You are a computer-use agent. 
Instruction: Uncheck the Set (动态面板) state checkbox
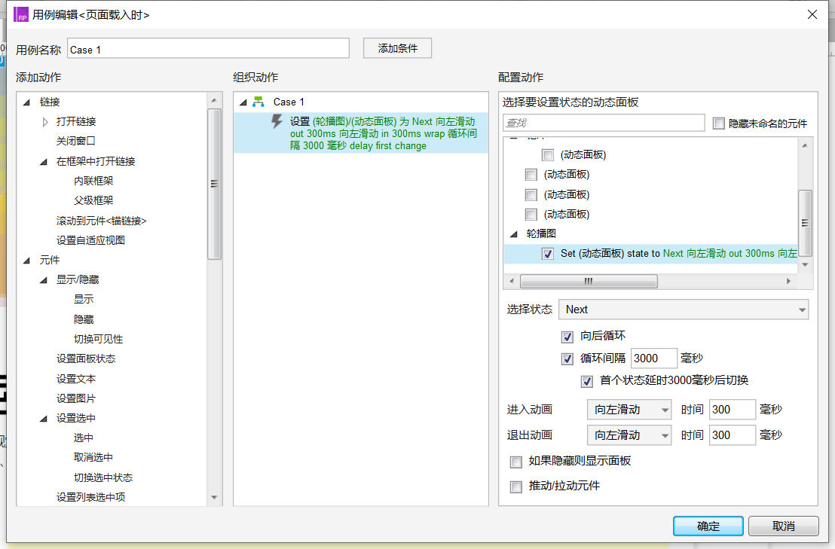pyautogui.click(x=547, y=254)
